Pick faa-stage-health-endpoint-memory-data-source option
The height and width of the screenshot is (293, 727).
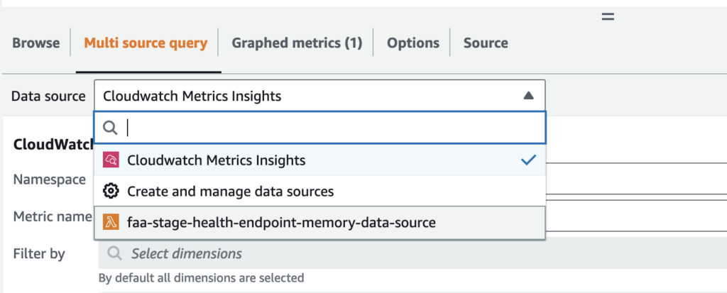(x=320, y=223)
